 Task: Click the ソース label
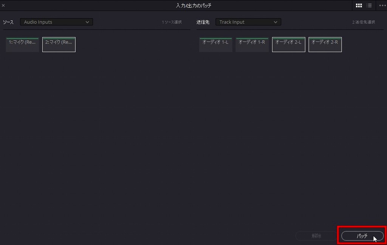click(x=8, y=22)
